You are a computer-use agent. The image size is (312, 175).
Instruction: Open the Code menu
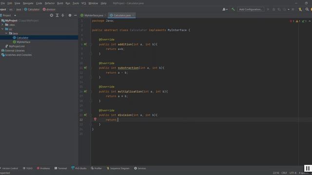pyautogui.click(x=39, y=3)
